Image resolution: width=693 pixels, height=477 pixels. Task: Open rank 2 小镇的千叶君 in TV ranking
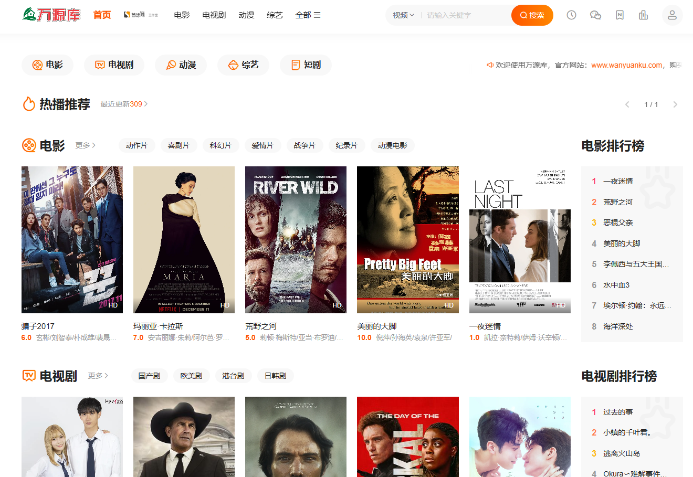pyautogui.click(x=627, y=432)
